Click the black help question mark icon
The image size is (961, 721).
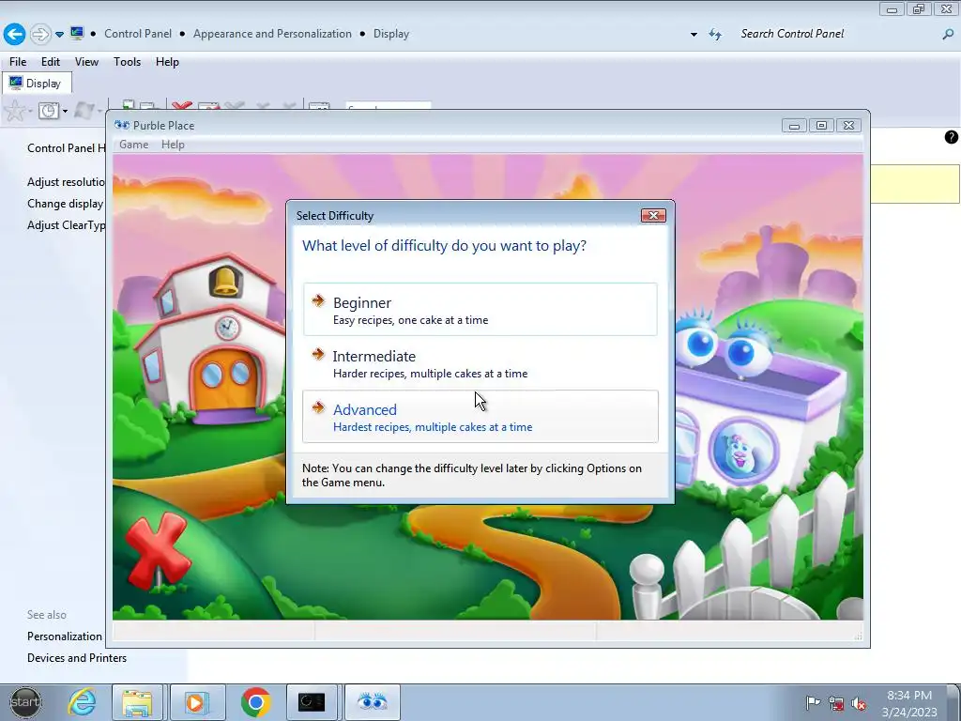point(952,137)
